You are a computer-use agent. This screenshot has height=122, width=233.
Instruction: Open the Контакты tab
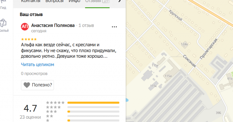31,1
